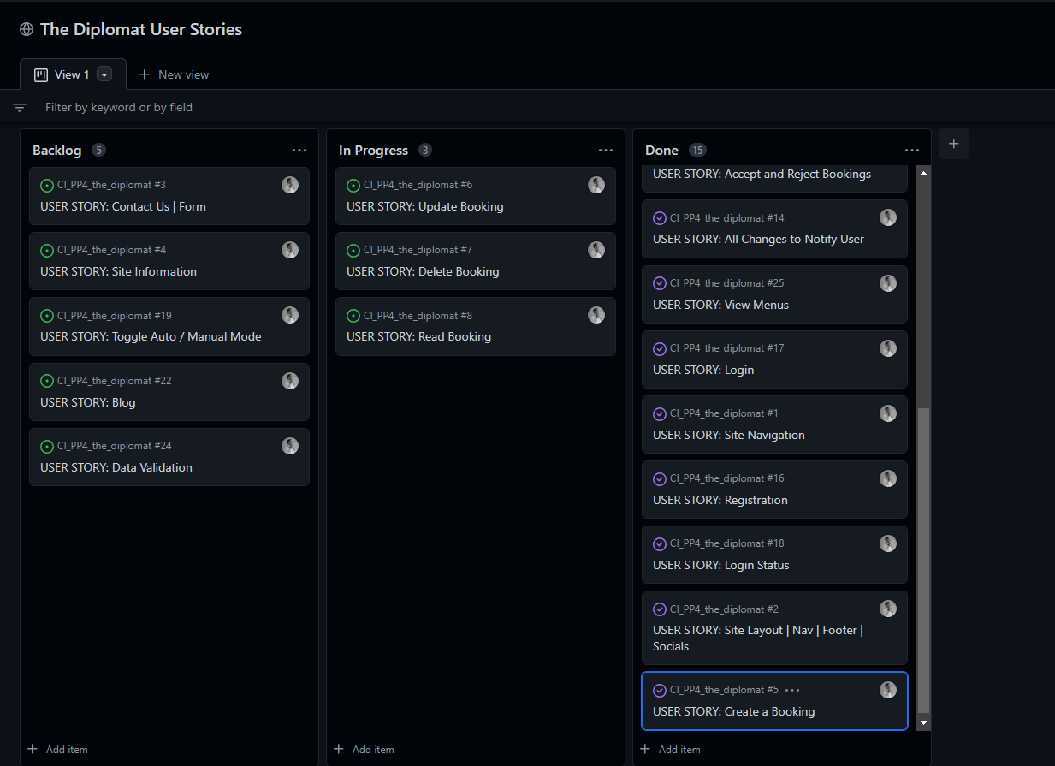The image size is (1055, 766).
Task: Click assignee avatar on Blog card
Action: point(290,381)
